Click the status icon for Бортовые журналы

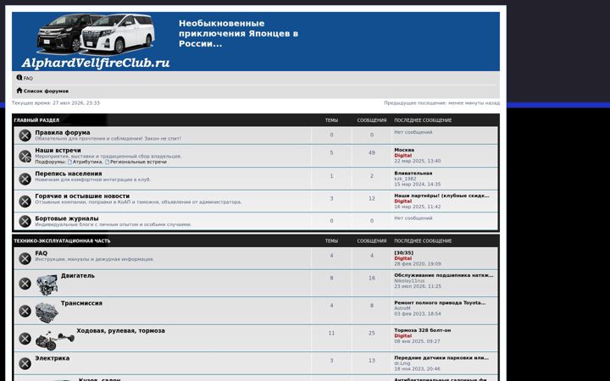point(25,221)
